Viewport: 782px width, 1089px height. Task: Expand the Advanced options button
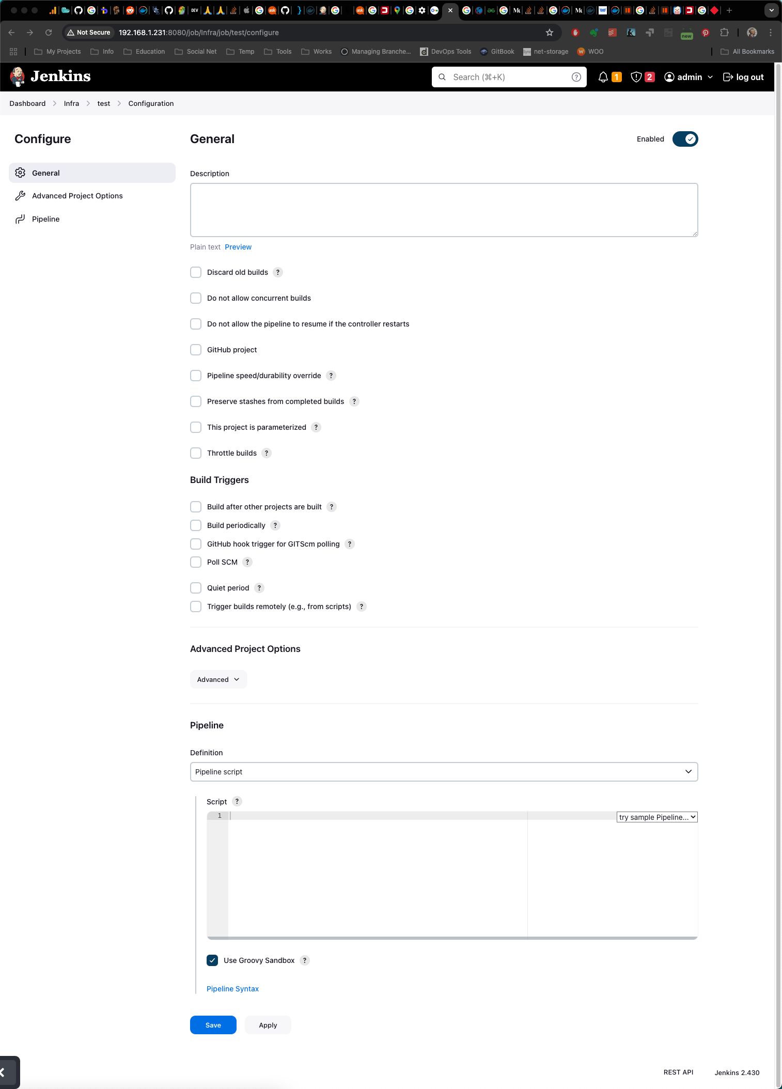click(218, 679)
